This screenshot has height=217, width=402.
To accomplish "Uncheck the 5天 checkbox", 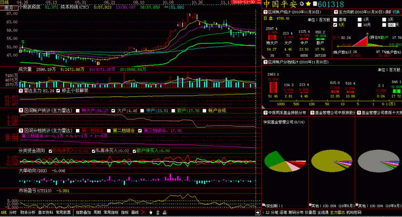I will [335, 25].
